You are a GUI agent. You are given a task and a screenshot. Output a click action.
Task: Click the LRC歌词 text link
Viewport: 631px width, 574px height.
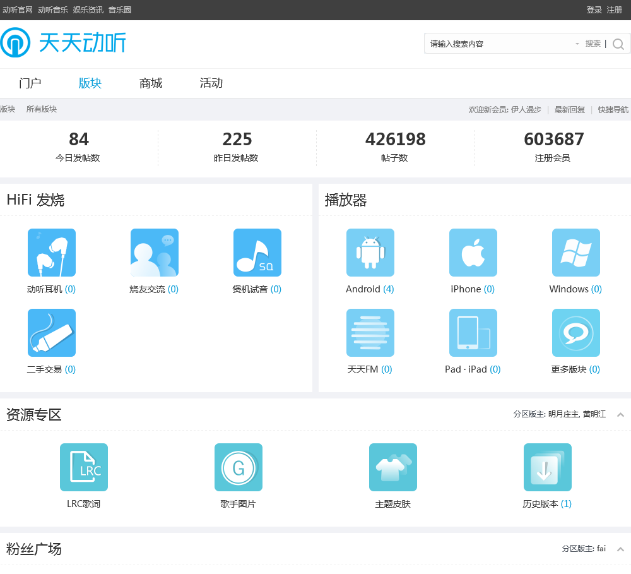83,504
